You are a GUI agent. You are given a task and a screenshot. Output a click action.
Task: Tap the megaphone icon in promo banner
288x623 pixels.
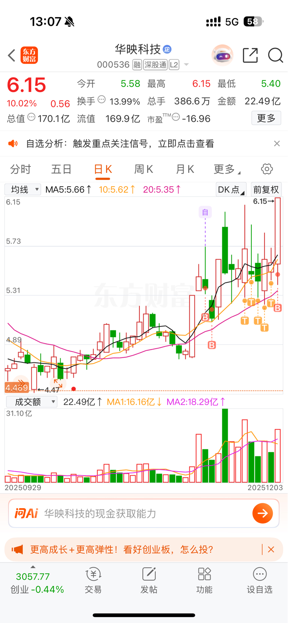point(17,549)
